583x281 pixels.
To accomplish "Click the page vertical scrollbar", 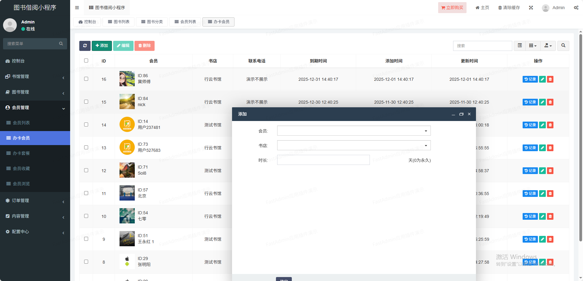I will [x=581, y=137].
